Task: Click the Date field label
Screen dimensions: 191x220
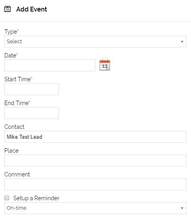Action: (x=11, y=55)
